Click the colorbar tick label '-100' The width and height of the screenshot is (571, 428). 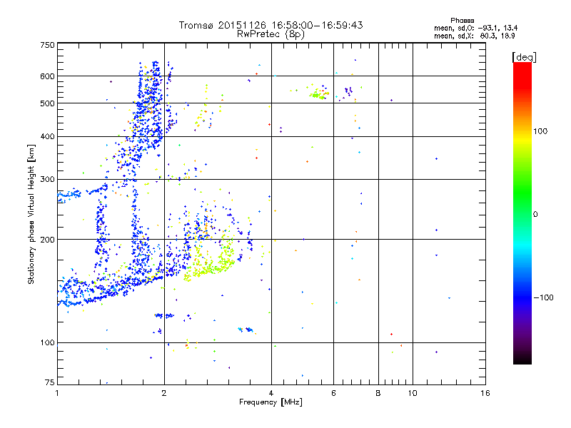click(x=543, y=297)
